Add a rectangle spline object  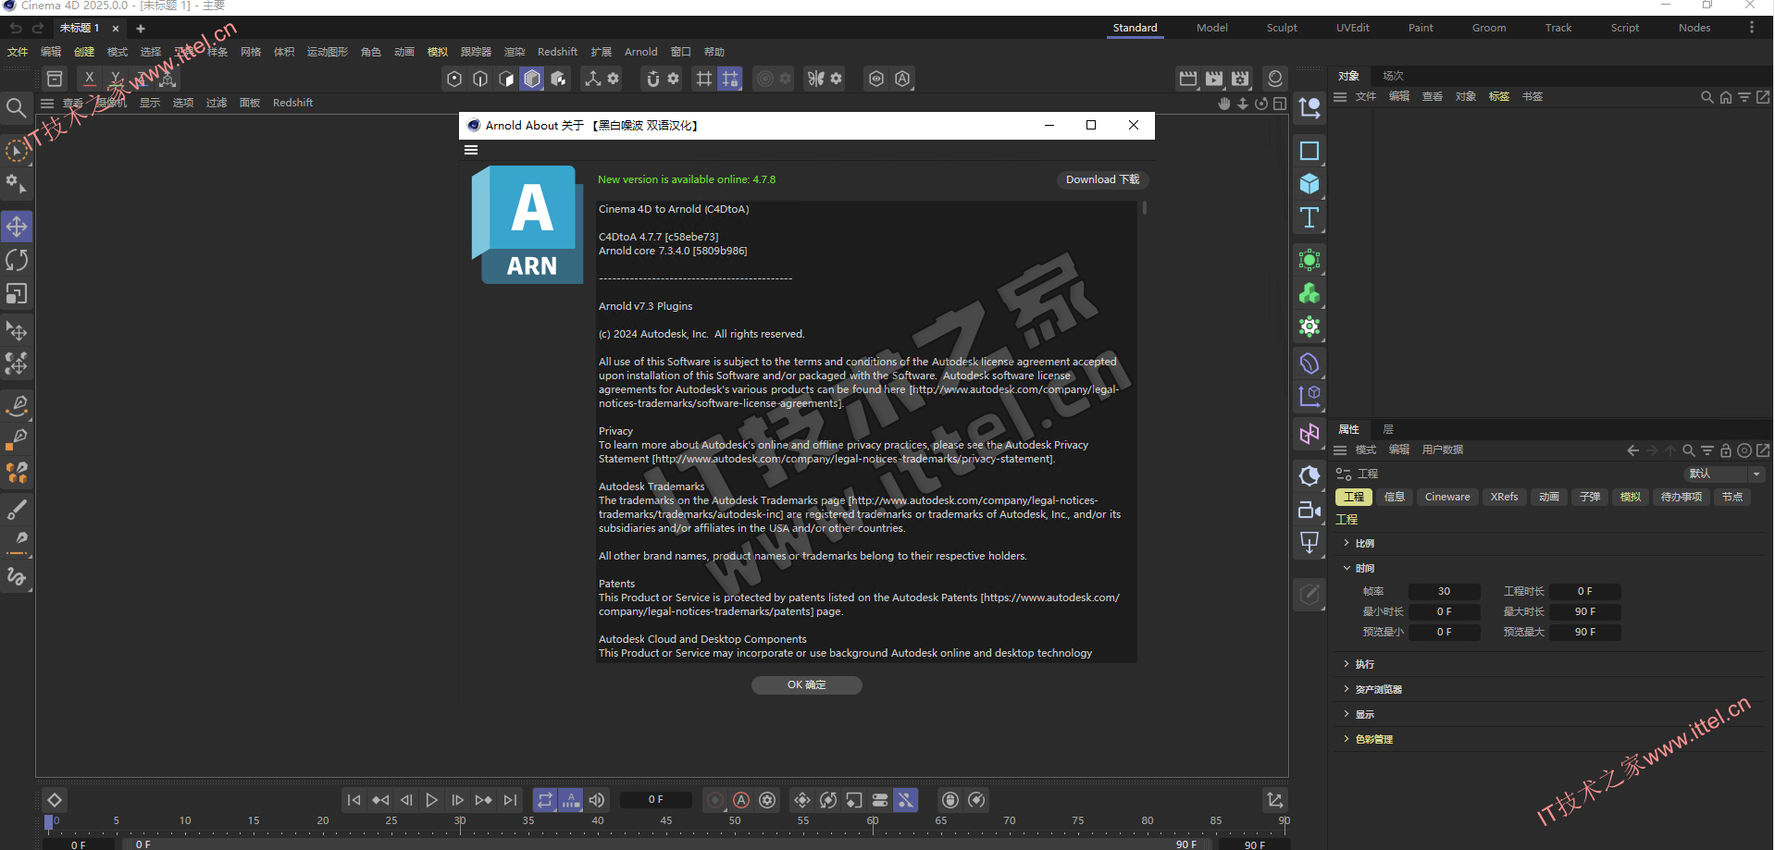pos(1310,151)
